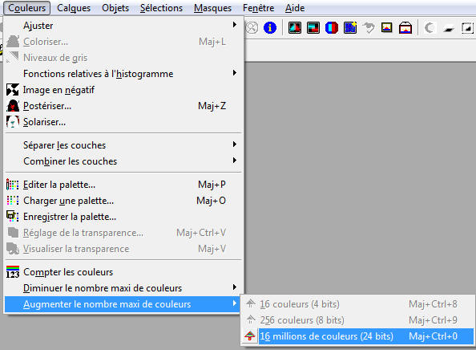The width and height of the screenshot is (476, 350).
Task: Open the Calques menu
Action: click(74, 8)
